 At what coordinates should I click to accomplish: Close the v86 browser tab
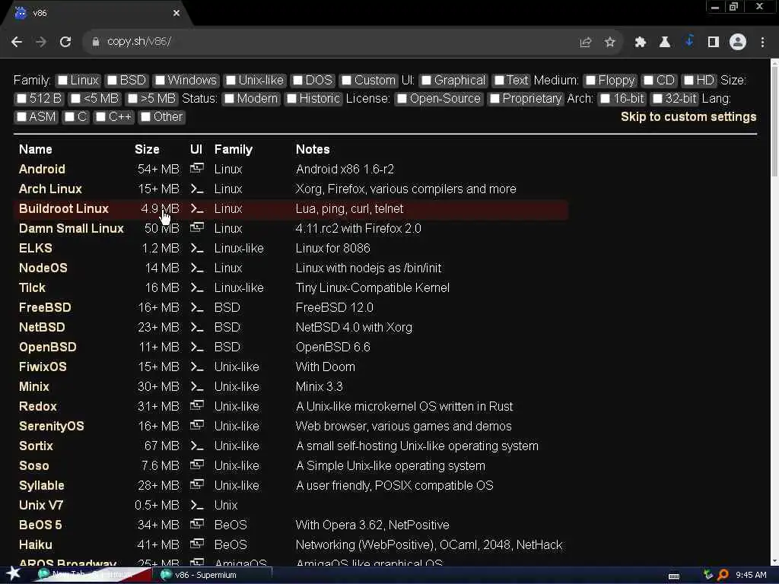coord(176,13)
